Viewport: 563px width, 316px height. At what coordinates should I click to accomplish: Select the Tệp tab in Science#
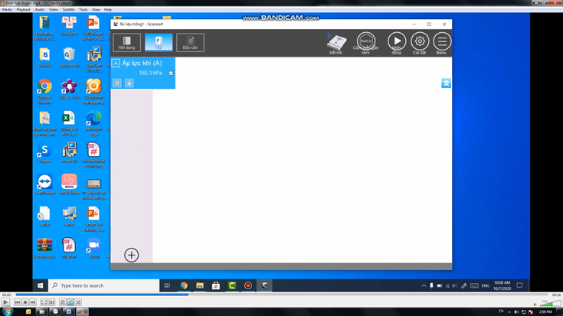pyautogui.click(x=159, y=43)
